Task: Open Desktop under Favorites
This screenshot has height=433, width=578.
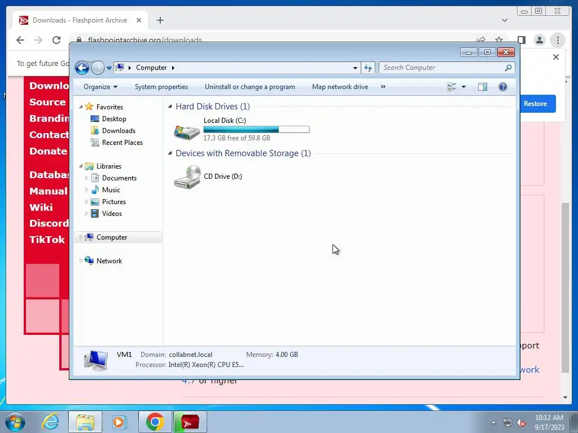Action: 114,119
